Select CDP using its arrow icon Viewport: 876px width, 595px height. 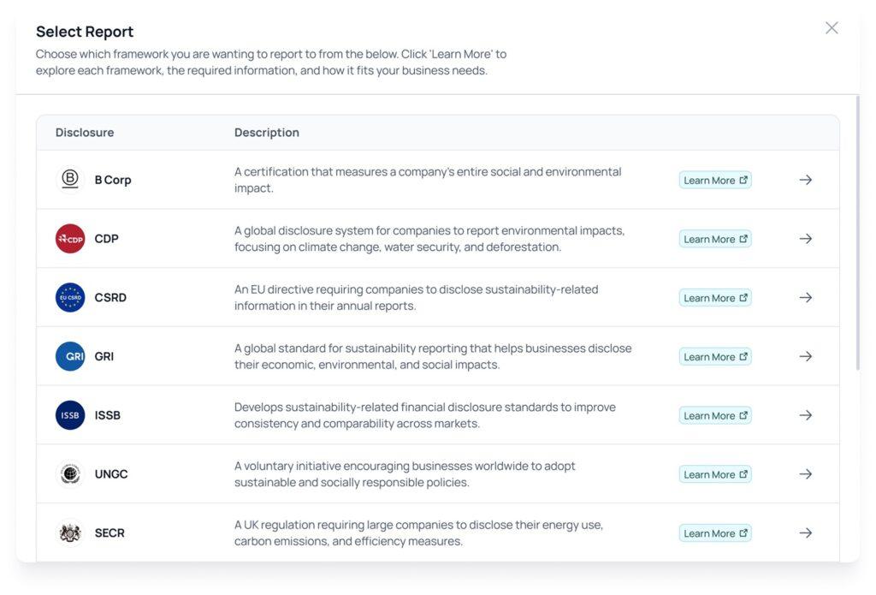pyautogui.click(x=805, y=239)
